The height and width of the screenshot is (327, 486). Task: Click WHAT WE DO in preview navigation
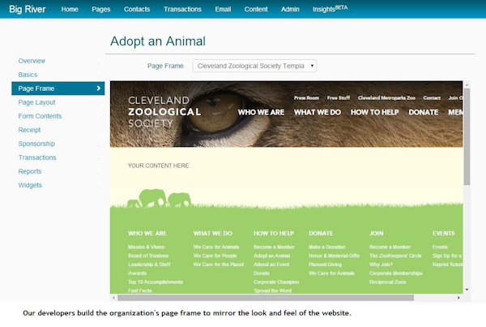318,112
